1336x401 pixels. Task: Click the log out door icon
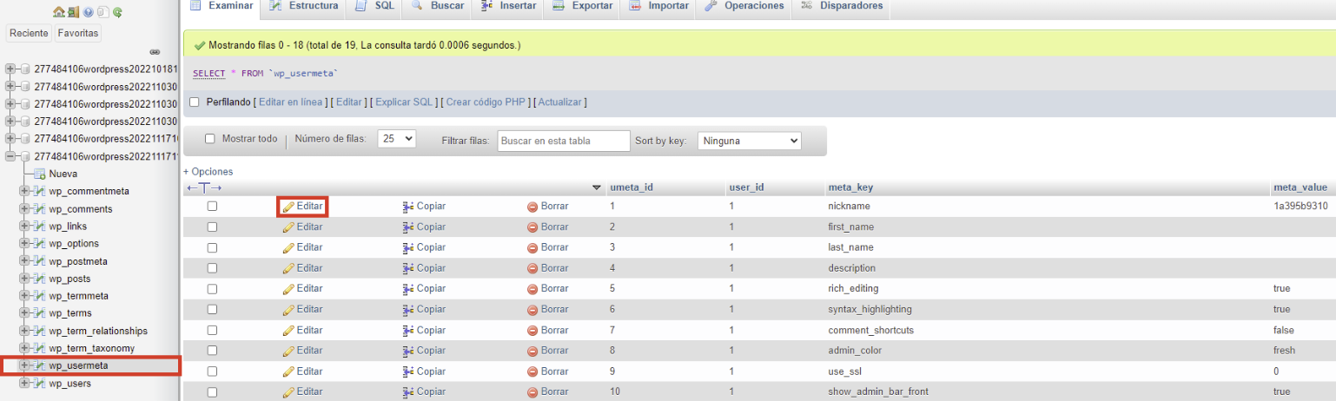(74, 12)
